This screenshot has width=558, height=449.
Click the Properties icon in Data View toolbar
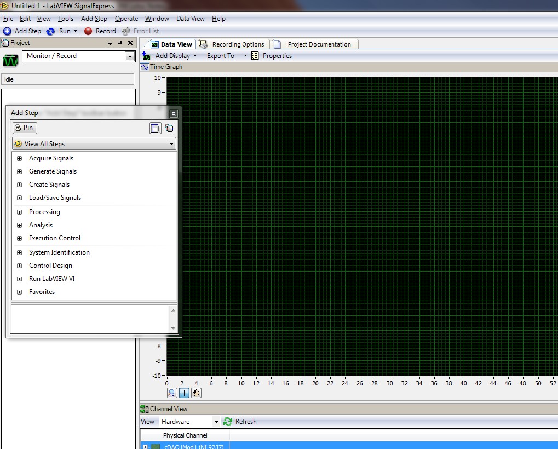[255, 56]
